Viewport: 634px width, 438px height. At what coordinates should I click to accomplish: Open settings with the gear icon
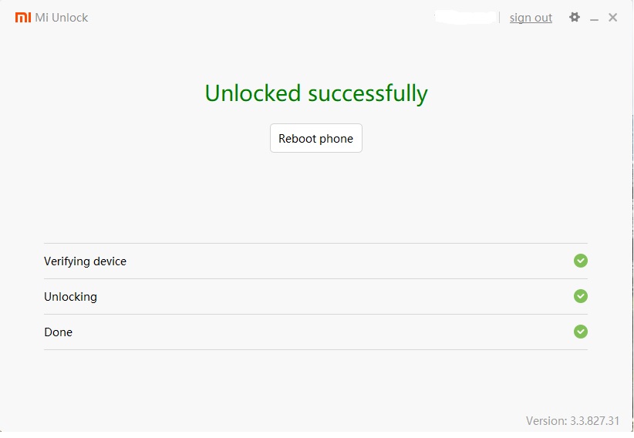(x=575, y=17)
